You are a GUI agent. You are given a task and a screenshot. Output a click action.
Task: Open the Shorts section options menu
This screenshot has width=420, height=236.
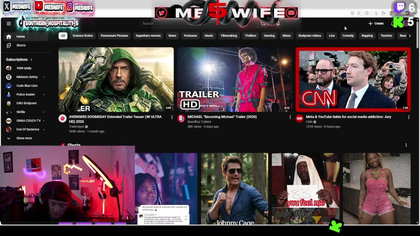[x=406, y=145]
